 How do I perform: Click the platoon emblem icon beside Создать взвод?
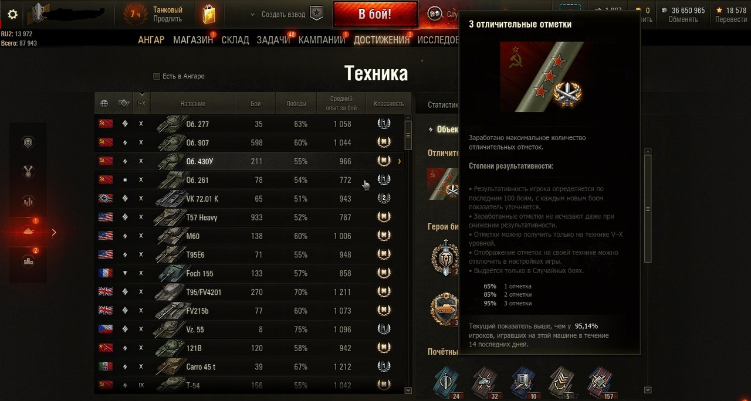(x=316, y=14)
